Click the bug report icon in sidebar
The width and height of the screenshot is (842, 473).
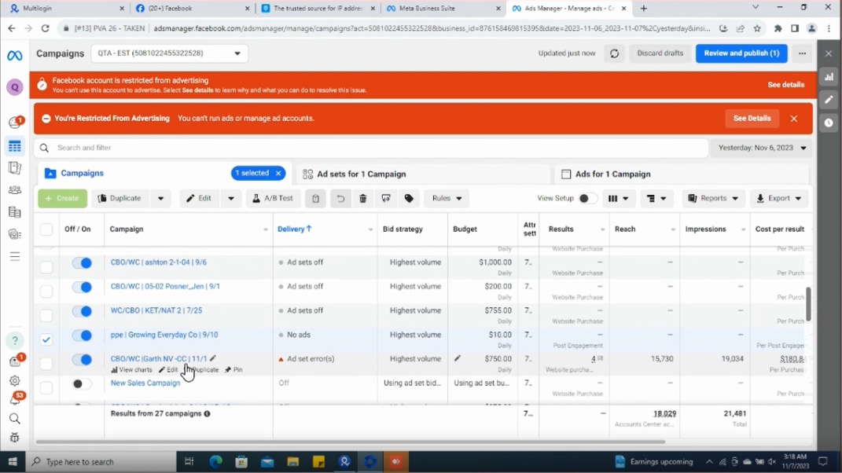14,438
